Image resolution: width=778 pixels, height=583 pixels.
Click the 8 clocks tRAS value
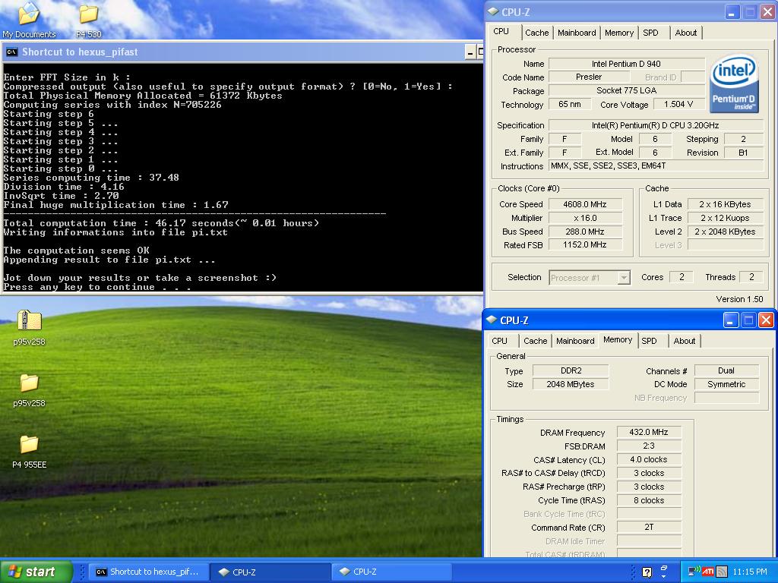[649, 500]
